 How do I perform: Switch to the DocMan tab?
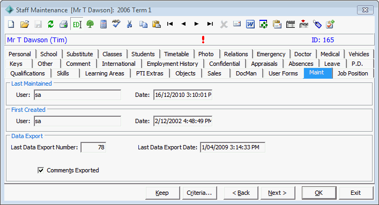click(246, 73)
